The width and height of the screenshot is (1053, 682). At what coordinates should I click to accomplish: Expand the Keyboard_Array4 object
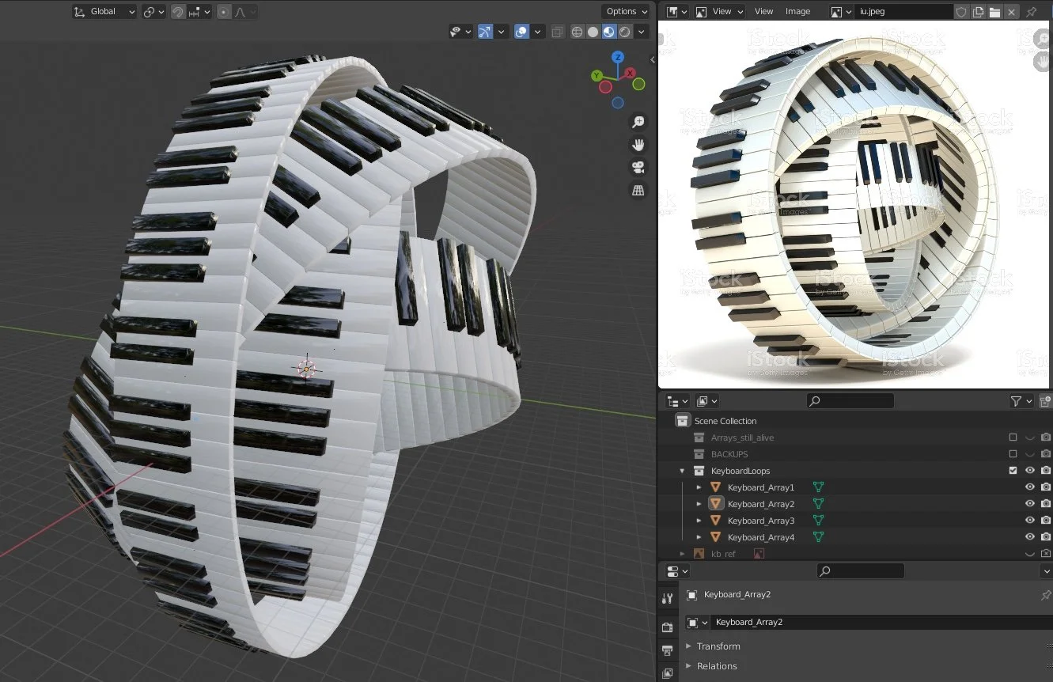point(699,536)
